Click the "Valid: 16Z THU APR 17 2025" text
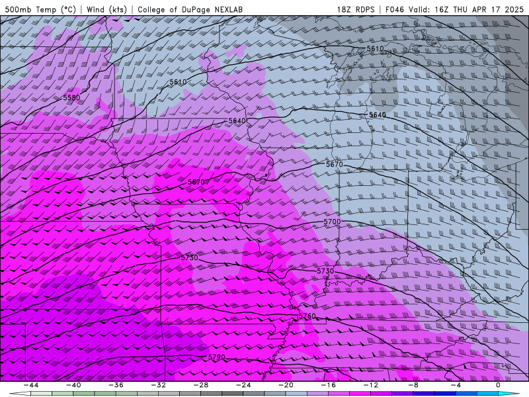The height and width of the screenshot is (397, 529). tap(466, 10)
